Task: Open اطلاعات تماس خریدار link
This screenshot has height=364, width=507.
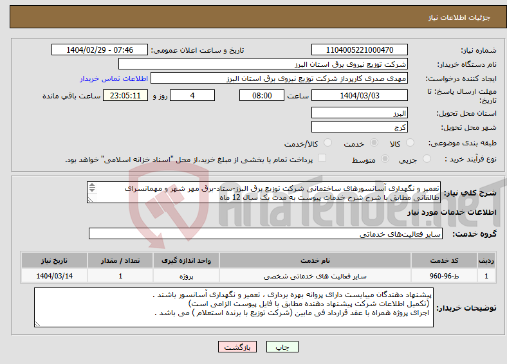Action: pyautogui.click(x=114, y=78)
